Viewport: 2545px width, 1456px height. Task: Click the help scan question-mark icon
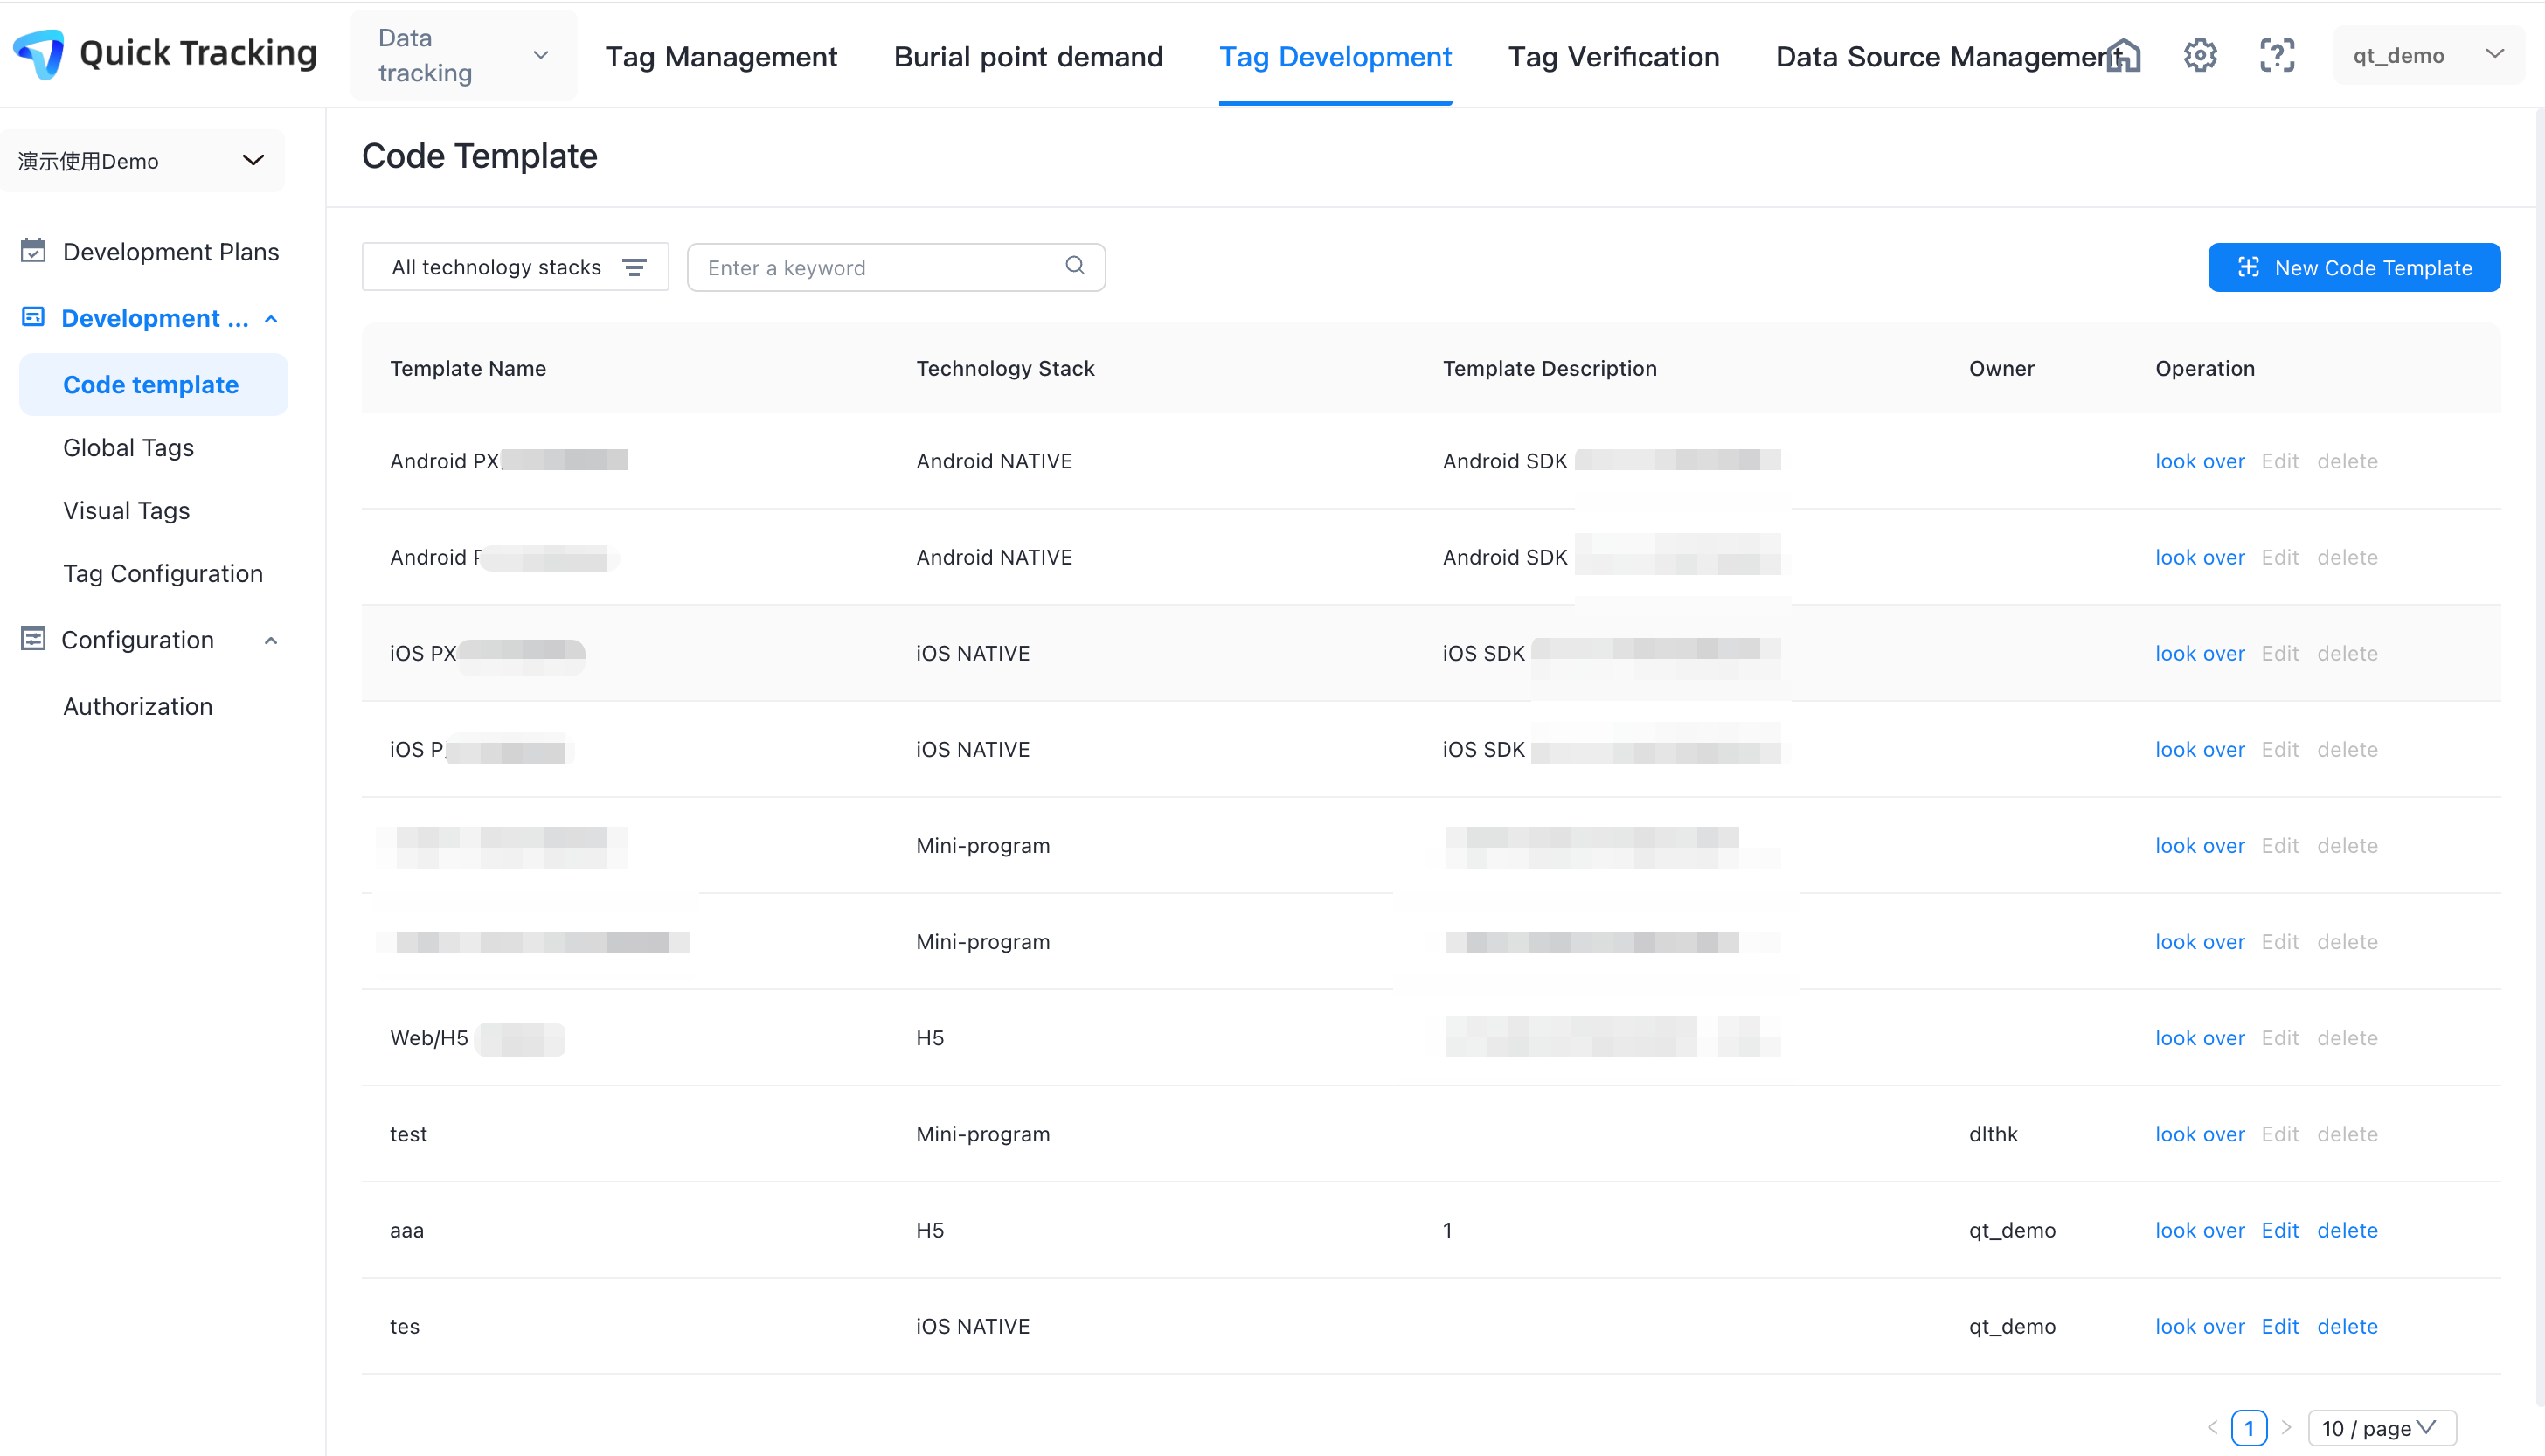pyautogui.click(x=2277, y=56)
